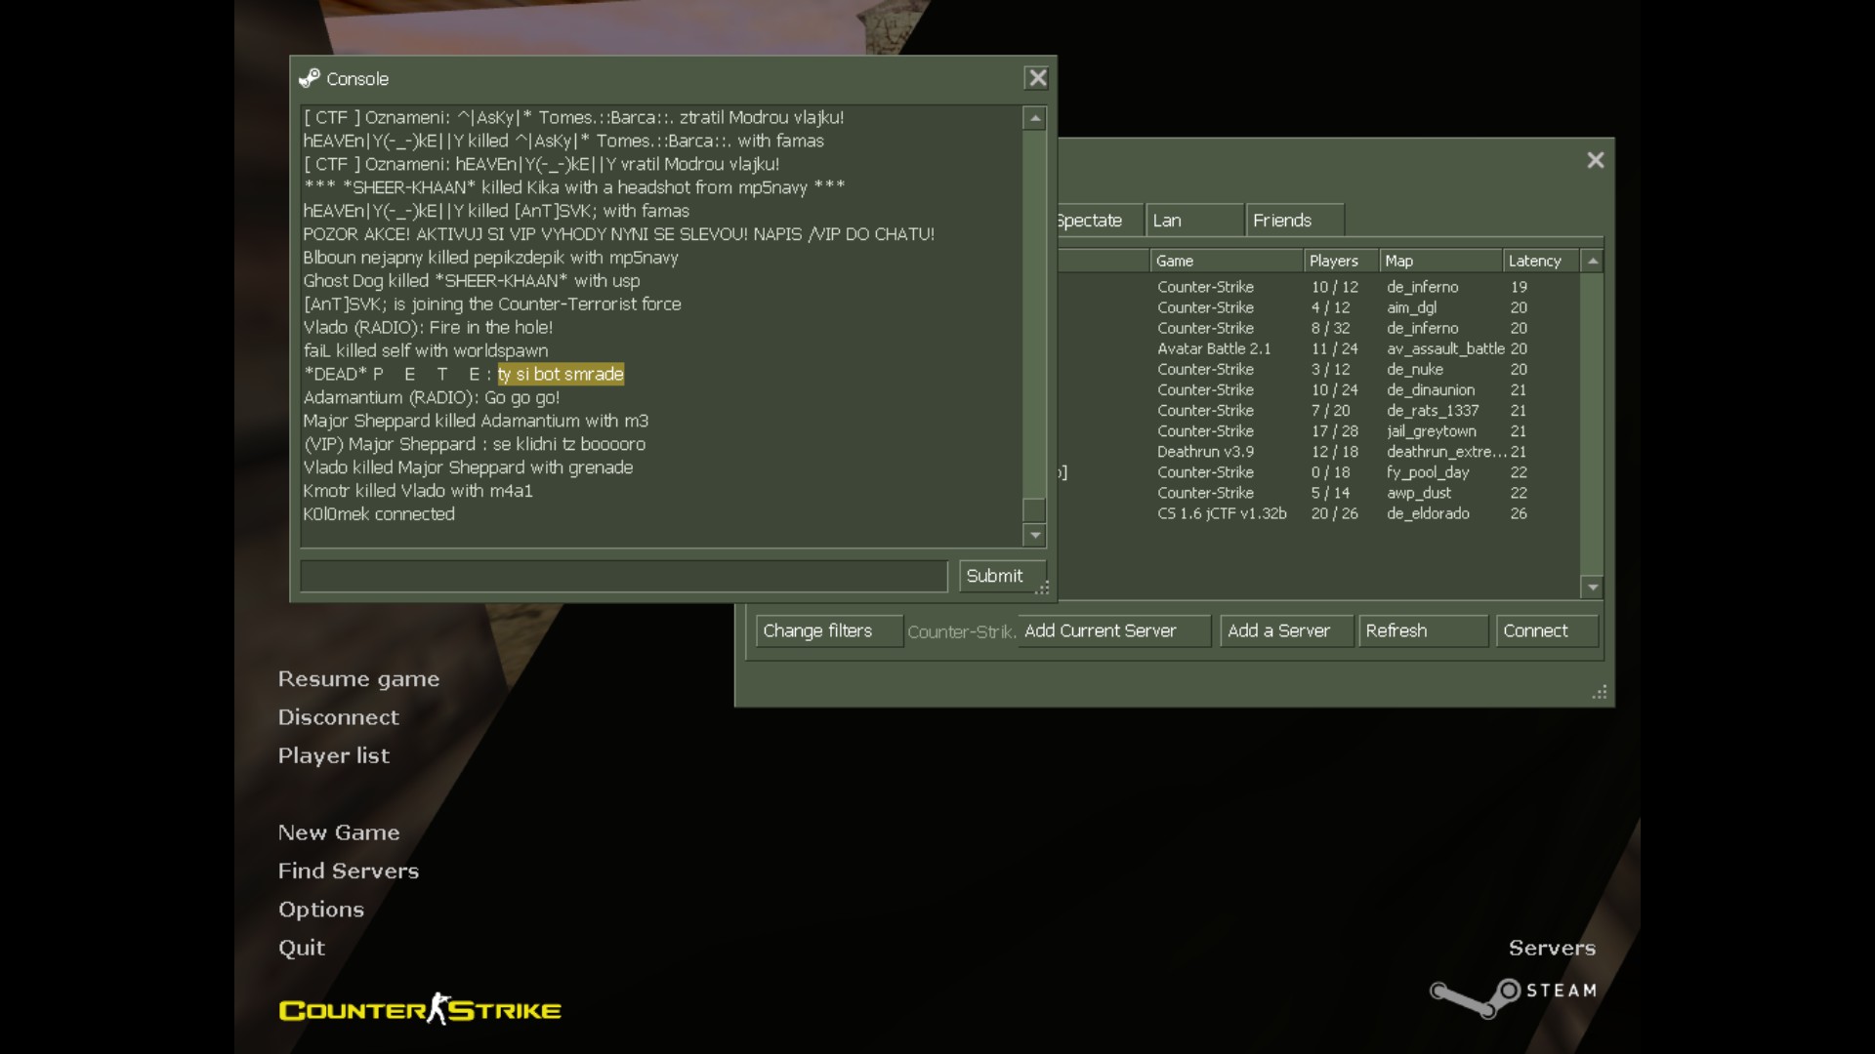Click the server list scroll down arrow
The image size is (1875, 1054).
(x=1593, y=588)
